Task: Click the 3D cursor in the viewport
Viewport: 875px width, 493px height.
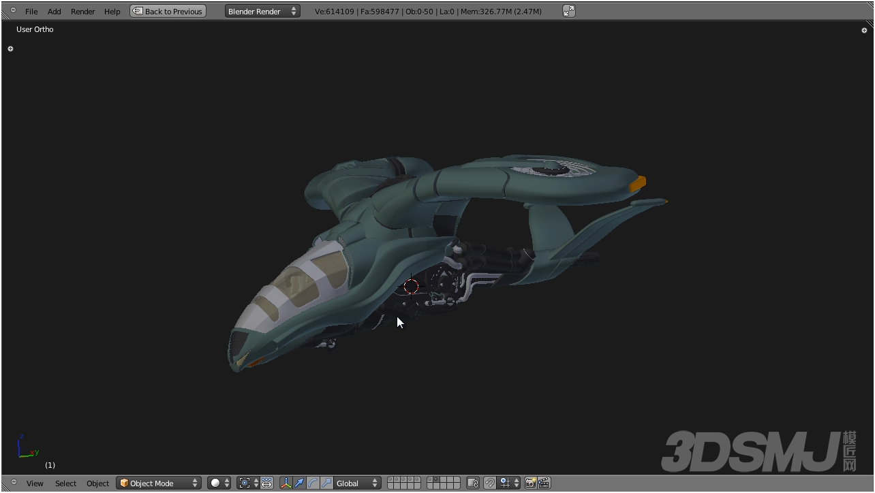Action: click(411, 286)
